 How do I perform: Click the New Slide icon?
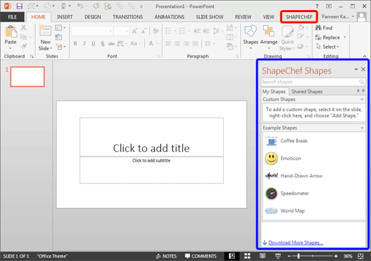pyautogui.click(x=45, y=31)
